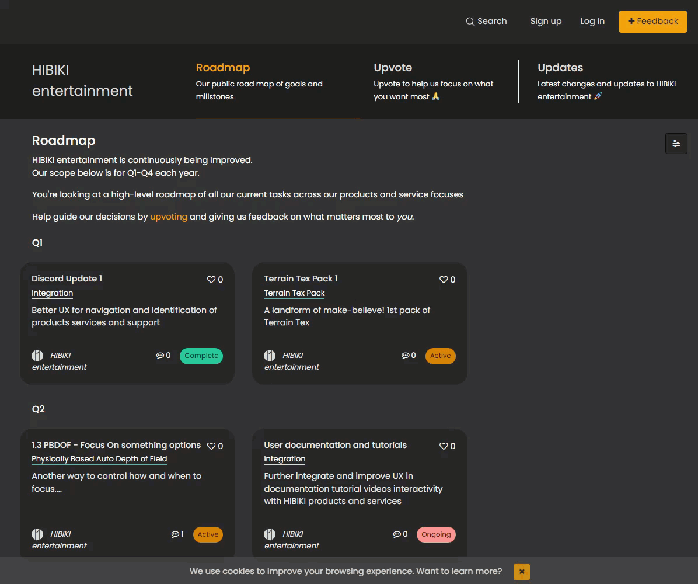Click the Log in link
Image resolution: width=698 pixels, height=584 pixels.
tap(592, 22)
